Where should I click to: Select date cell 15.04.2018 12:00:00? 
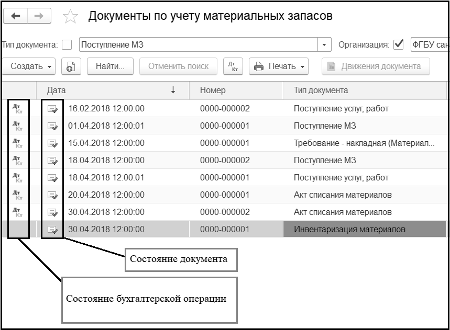[106, 143]
